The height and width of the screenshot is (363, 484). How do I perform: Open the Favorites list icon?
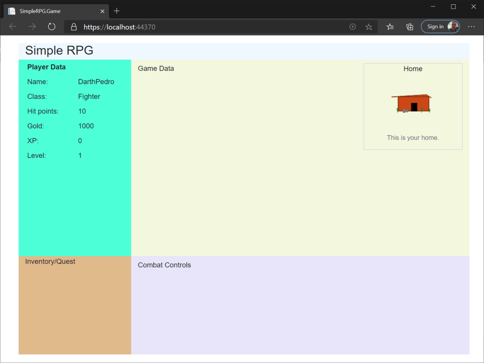390,27
